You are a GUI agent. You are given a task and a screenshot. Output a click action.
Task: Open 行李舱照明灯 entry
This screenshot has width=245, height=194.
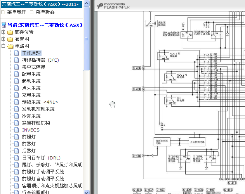click(36, 192)
